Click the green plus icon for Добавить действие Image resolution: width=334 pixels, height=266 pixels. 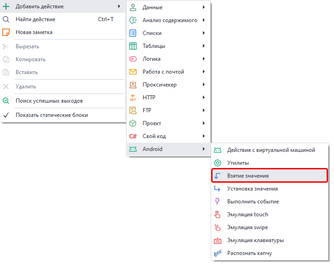point(6,6)
